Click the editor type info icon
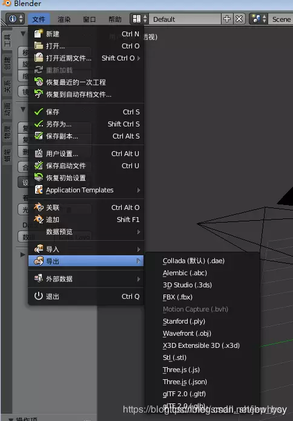 tap(12, 19)
